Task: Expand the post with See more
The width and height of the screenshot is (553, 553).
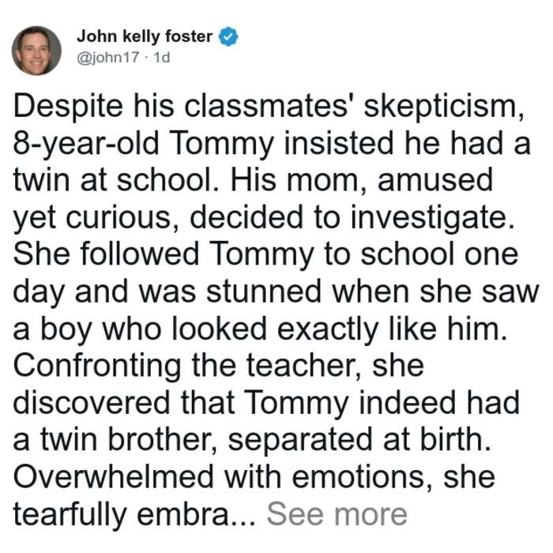Action: (337, 514)
